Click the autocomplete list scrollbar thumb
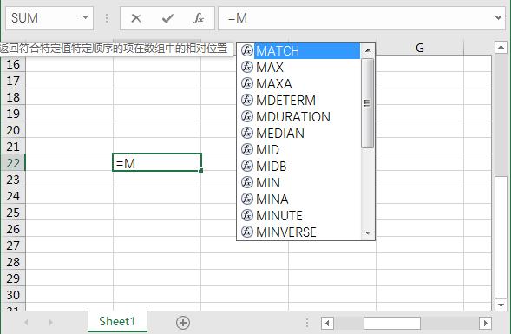This screenshot has width=511, height=334. click(x=368, y=103)
